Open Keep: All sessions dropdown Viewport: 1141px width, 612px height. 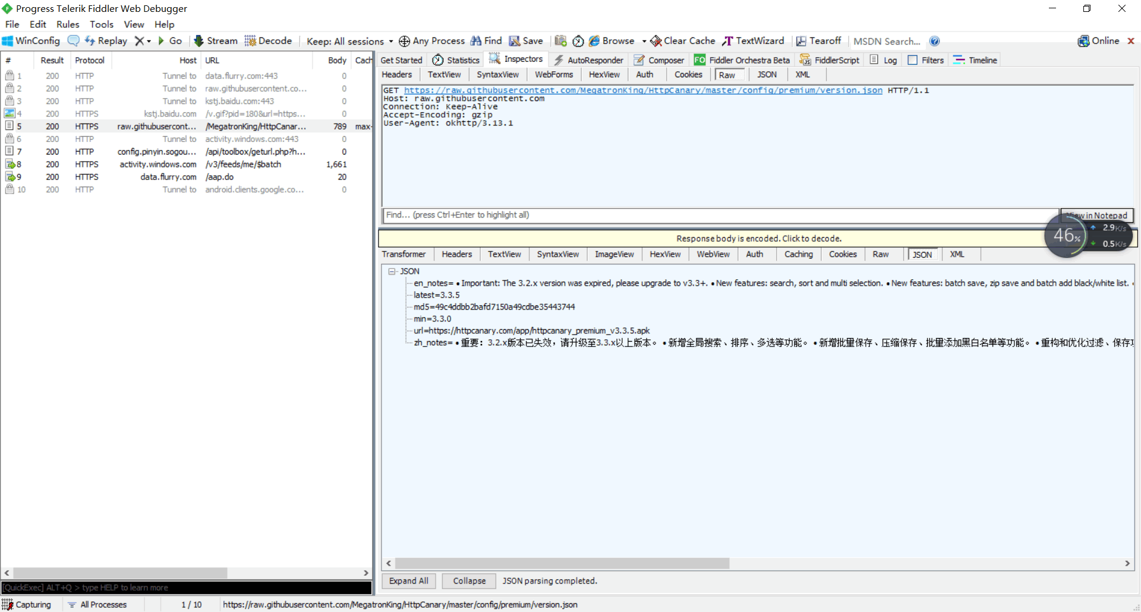pos(349,41)
